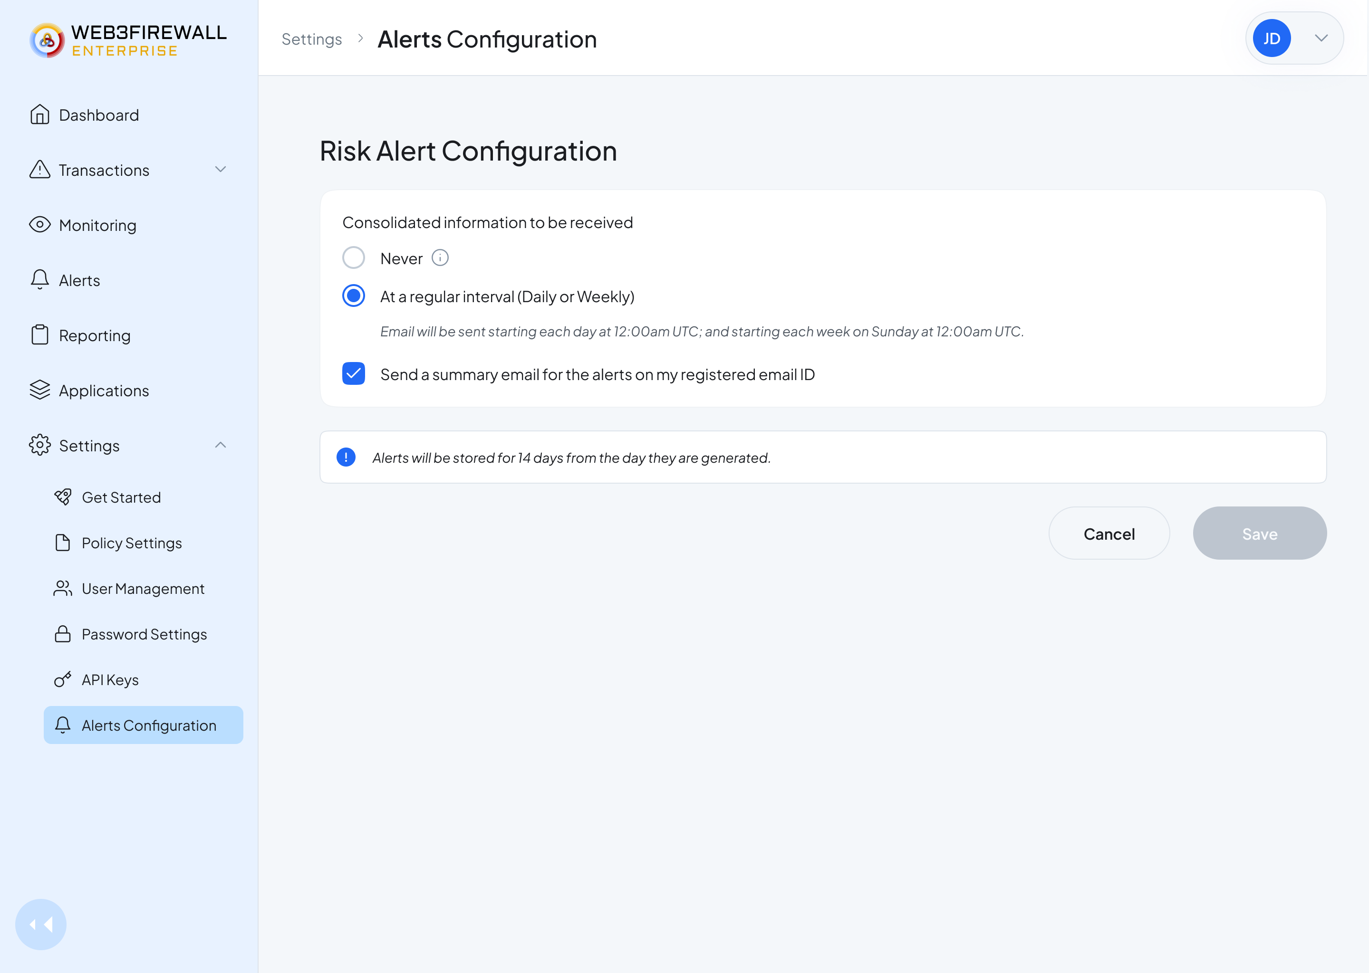
Task: Click the API Keys key icon
Action: [63, 679]
